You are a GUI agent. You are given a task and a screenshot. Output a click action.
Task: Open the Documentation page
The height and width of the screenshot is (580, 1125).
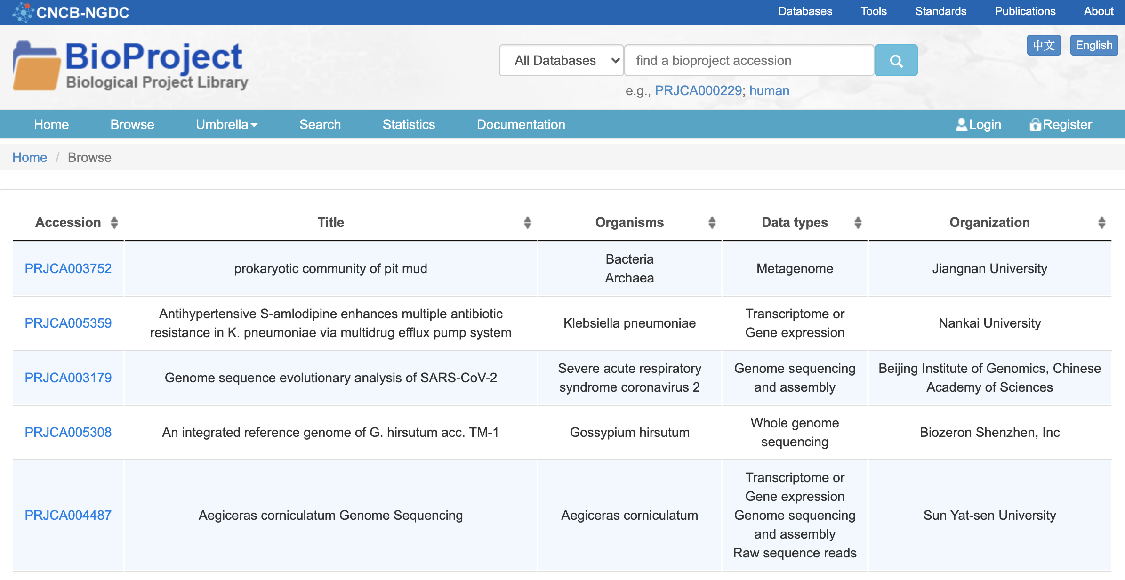pos(521,124)
